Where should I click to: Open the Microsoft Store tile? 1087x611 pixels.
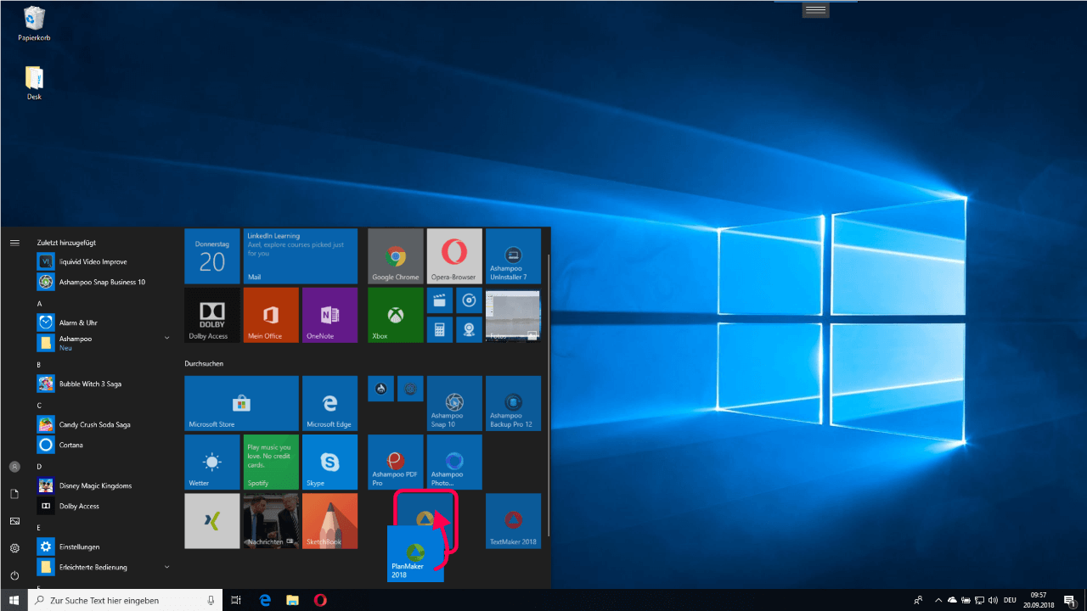[241, 403]
